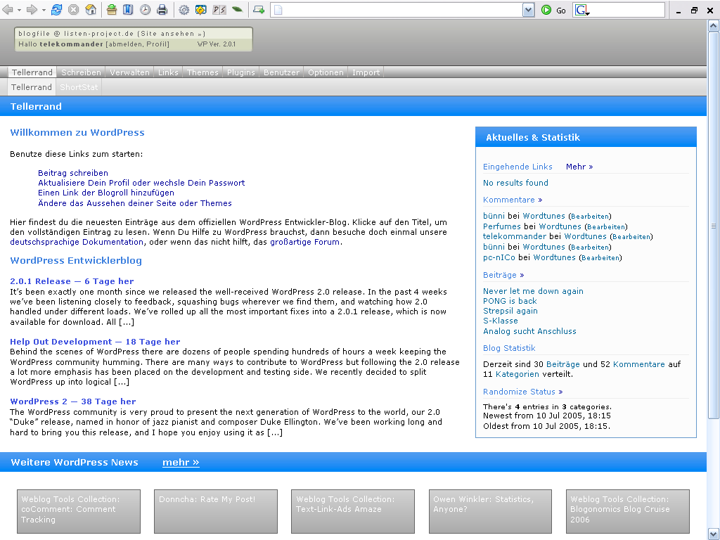Click Bearbeiten for telekommander comment
The width and height of the screenshot is (720, 540).
click(x=631, y=236)
